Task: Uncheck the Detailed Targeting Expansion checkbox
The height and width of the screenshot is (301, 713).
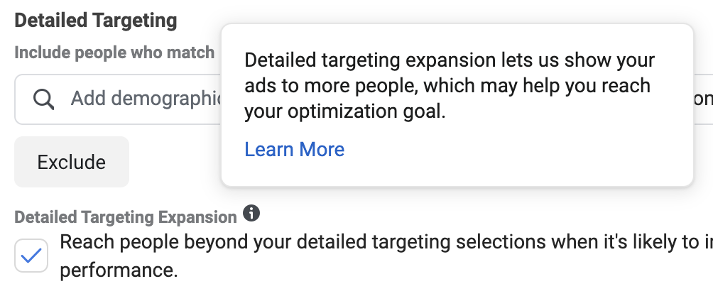Action: pyautogui.click(x=31, y=256)
